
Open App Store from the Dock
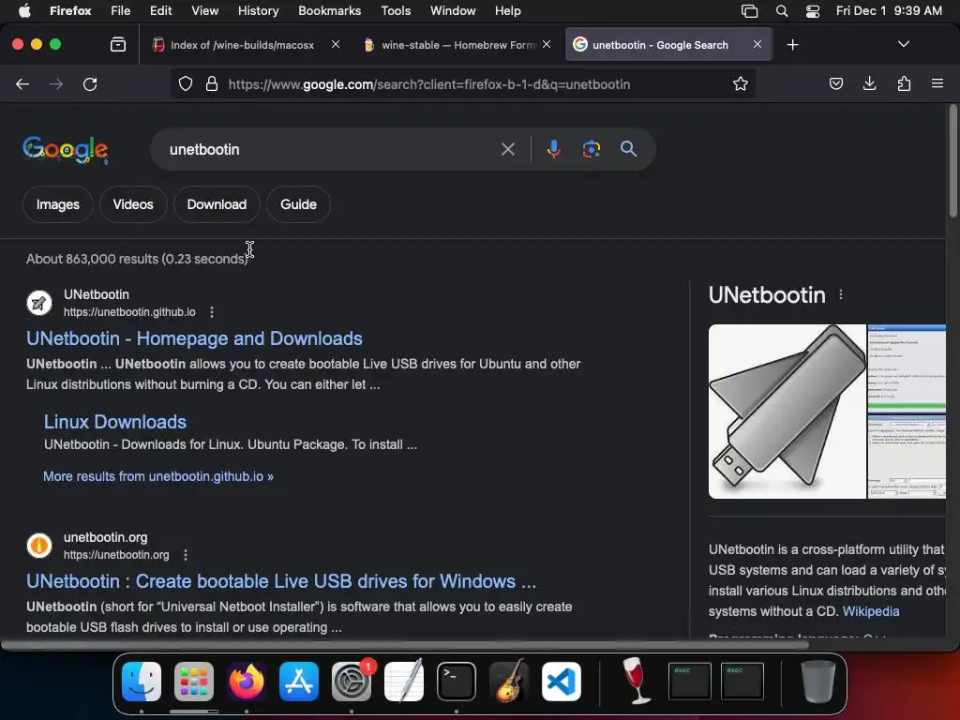tap(299, 682)
